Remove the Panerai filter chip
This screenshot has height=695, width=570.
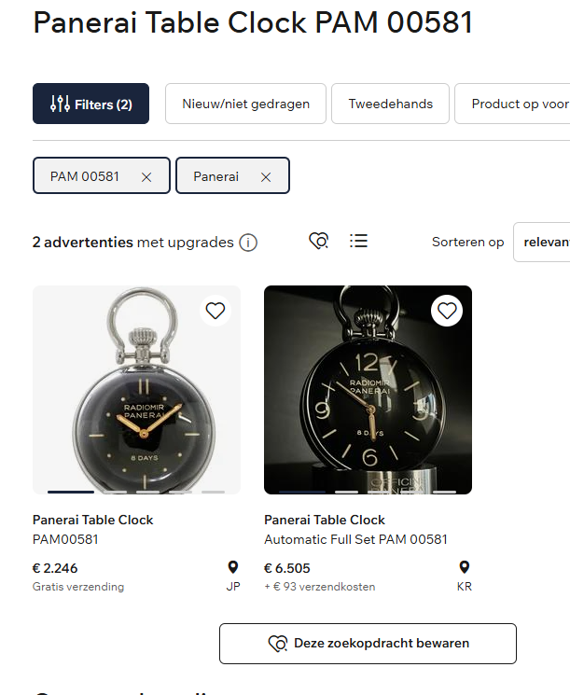click(266, 176)
